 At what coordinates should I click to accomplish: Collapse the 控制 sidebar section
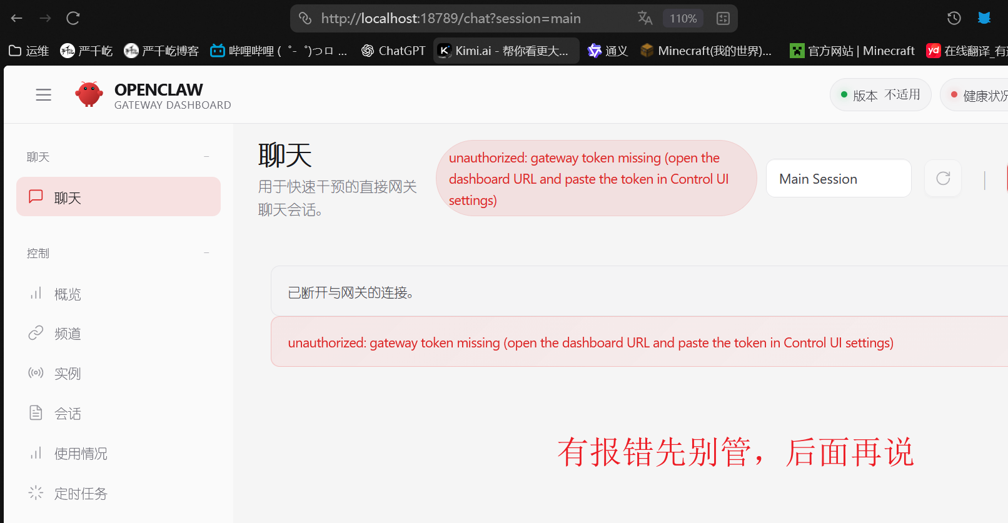206,253
